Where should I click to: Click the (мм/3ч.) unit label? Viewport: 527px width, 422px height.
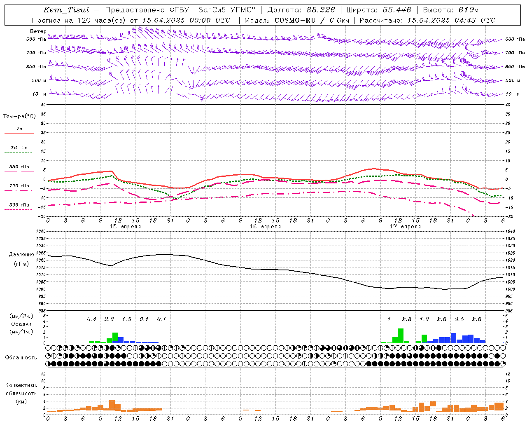(21, 316)
